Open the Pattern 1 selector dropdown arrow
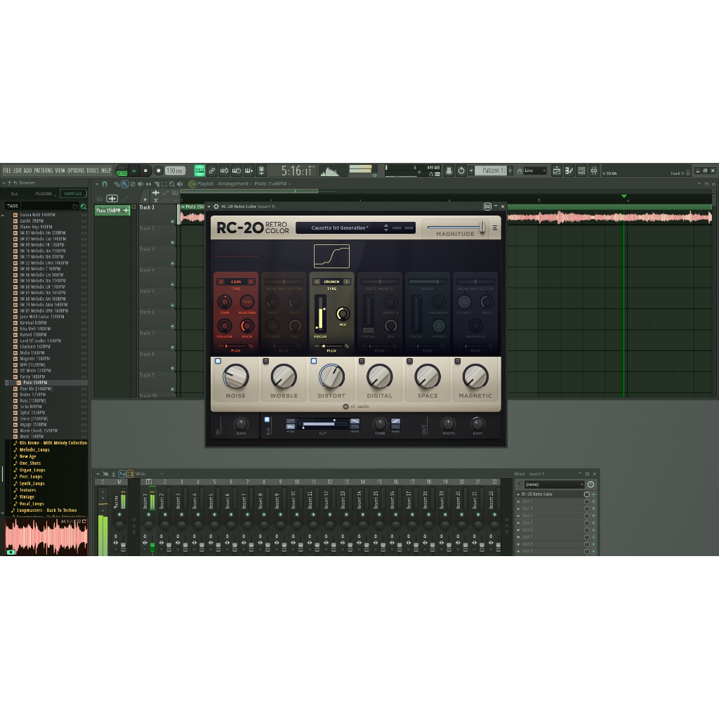The height and width of the screenshot is (719, 719). click(471, 171)
